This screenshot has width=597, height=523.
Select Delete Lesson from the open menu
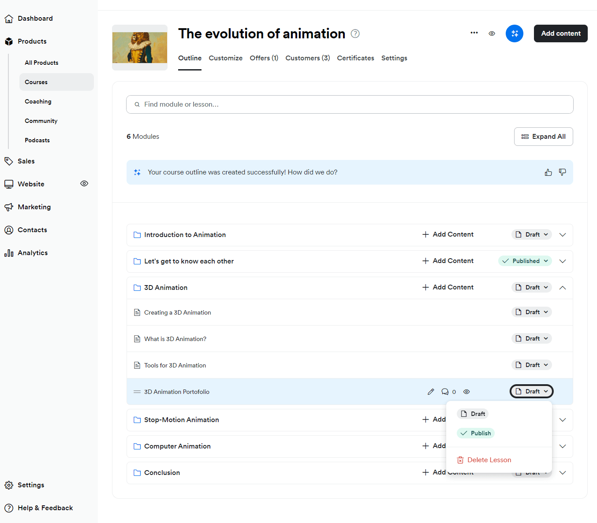click(489, 460)
